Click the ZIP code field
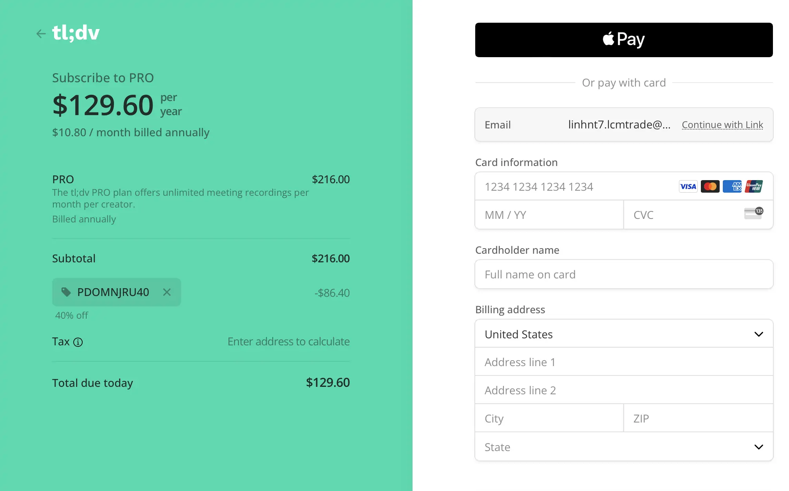The width and height of the screenshot is (789, 491). (698, 419)
